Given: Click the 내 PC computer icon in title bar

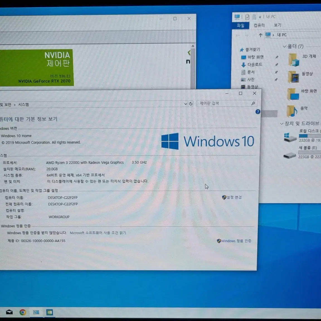Looking at the screenshot, I should 237,17.
